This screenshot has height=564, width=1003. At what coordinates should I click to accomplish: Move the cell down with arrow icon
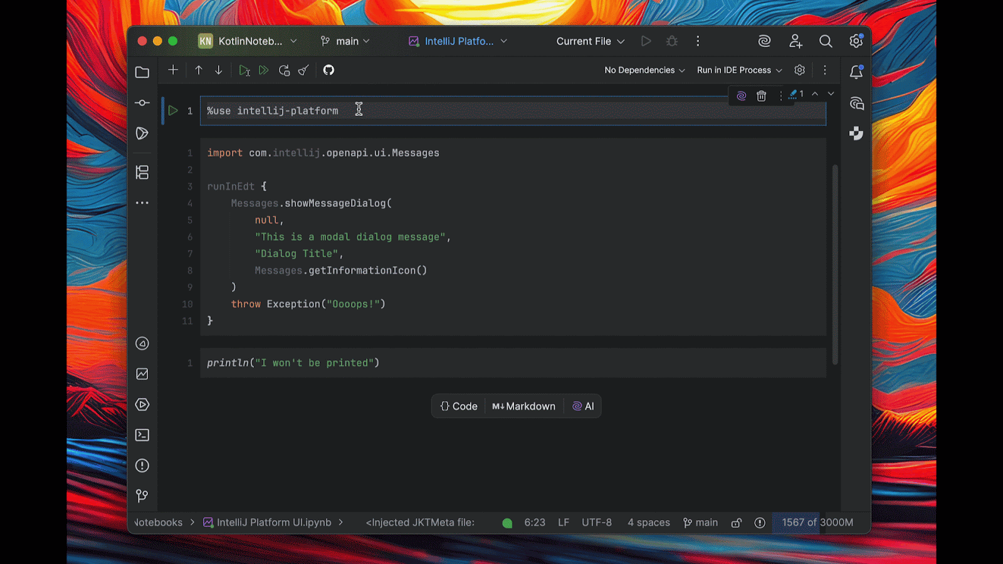[x=219, y=70]
